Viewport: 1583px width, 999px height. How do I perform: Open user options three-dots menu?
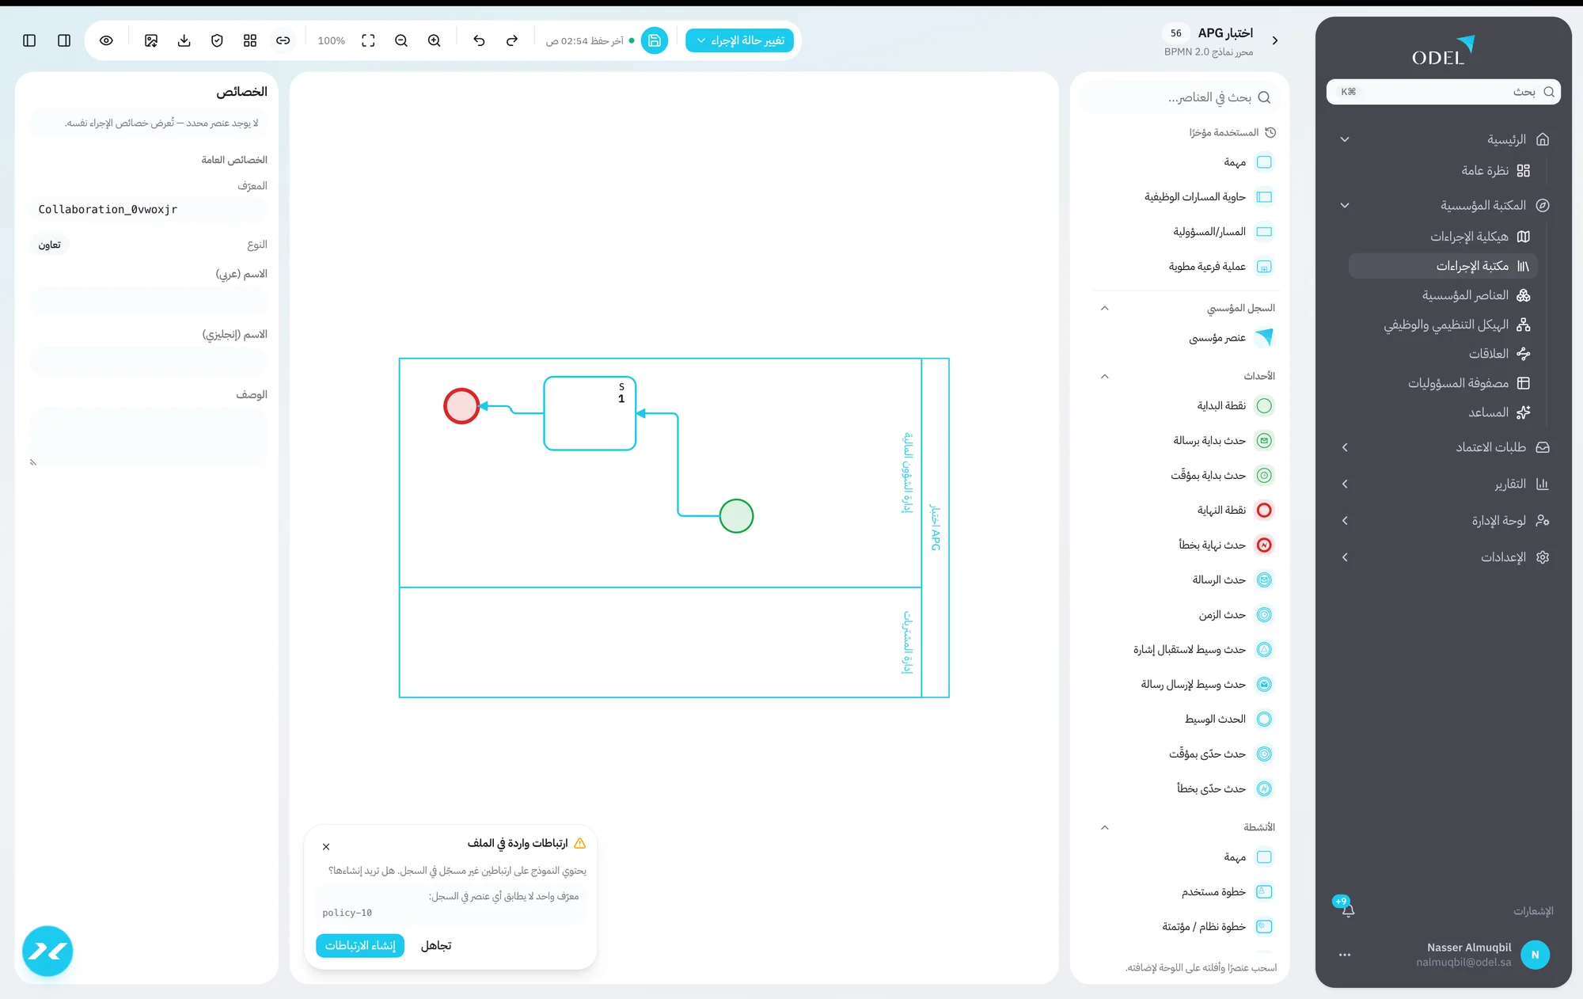click(1345, 955)
